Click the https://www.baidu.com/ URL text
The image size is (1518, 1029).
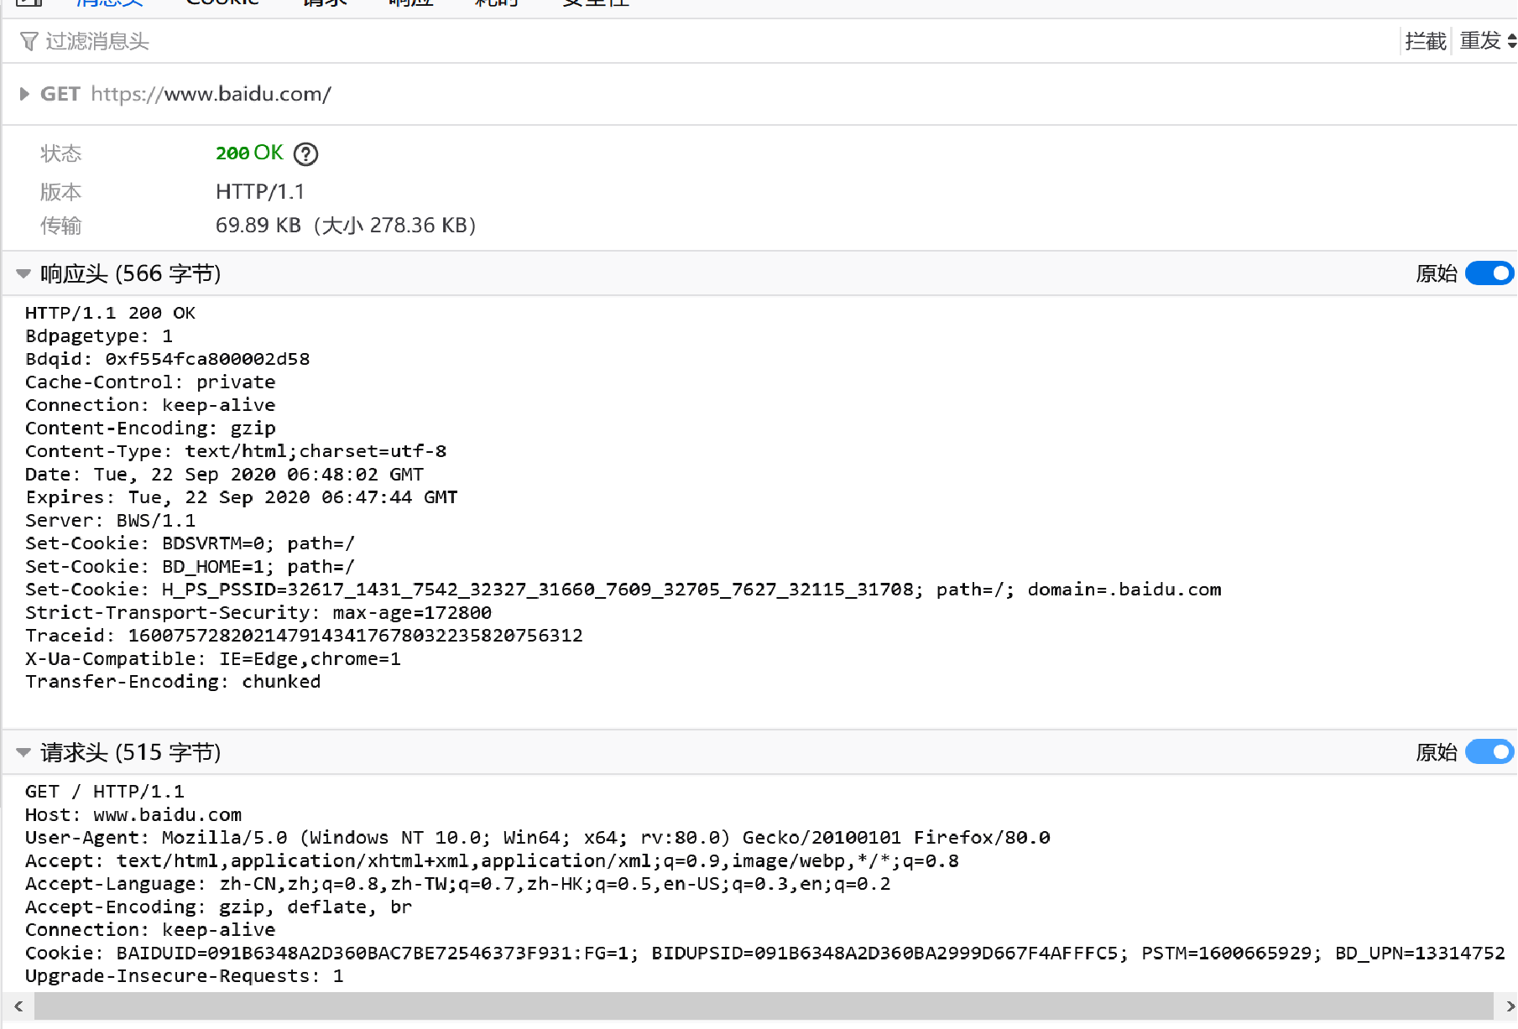tap(211, 94)
